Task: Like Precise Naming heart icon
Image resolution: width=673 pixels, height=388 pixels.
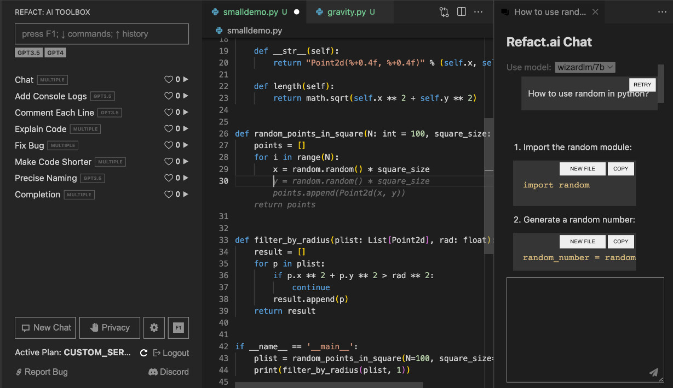Action: pyautogui.click(x=169, y=178)
